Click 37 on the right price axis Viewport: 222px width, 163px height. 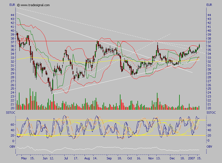point(209,42)
